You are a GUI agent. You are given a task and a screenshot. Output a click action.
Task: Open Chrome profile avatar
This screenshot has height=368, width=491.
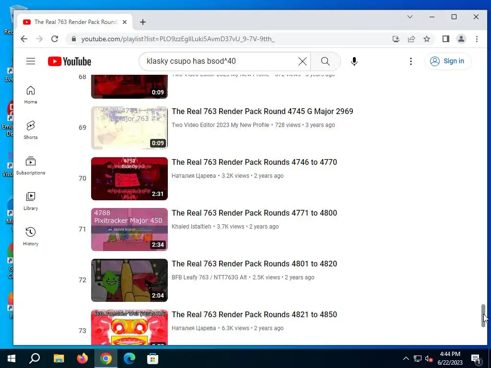coord(461,39)
